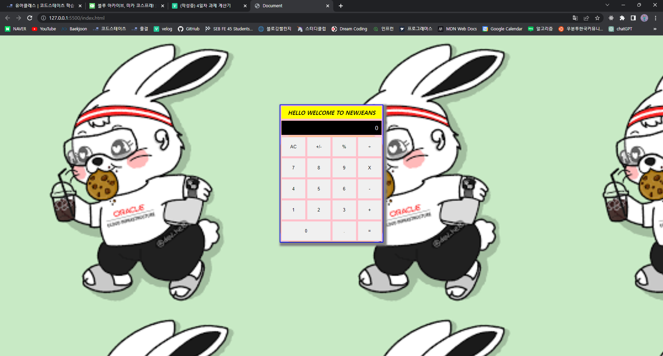Bookmark this page with the star icon
This screenshot has width=663, height=356.
[597, 18]
